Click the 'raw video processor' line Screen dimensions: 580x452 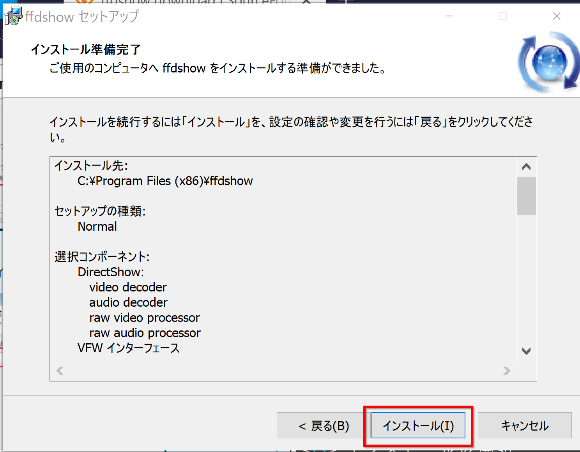point(145,318)
